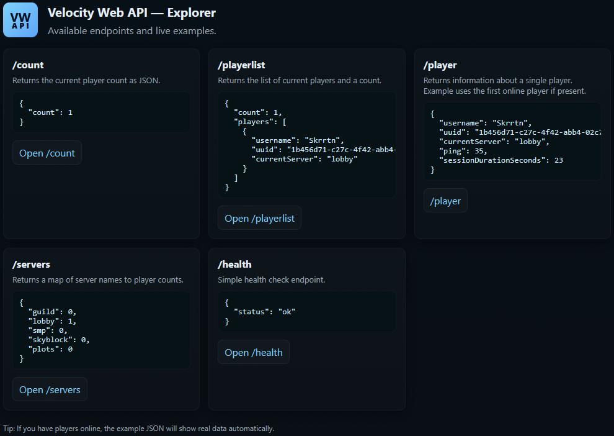Open the /servers endpoint
This screenshot has height=436, width=614.
coord(50,389)
